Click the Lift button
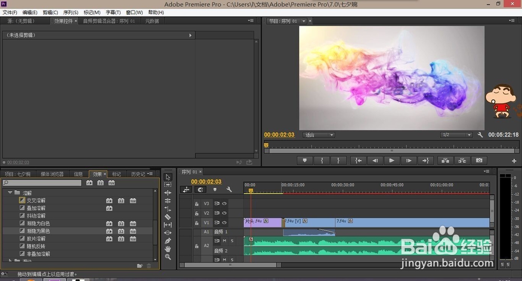This screenshot has width=522, height=281. [445, 160]
